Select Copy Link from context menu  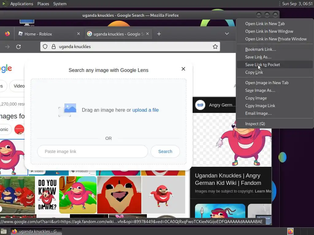click(275, 72)
